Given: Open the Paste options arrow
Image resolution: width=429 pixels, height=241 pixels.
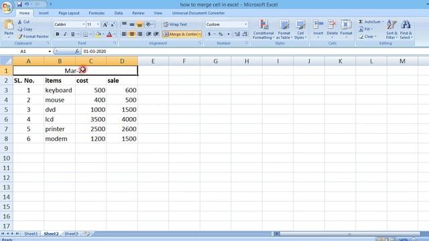Looking at the screenshot, I should (9, 37).
